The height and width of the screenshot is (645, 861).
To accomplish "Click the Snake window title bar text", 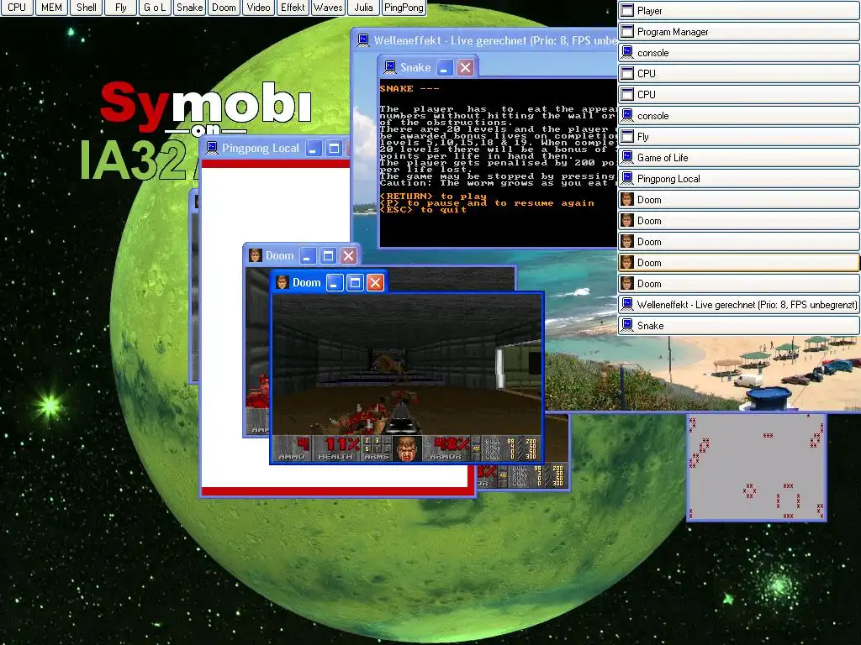I will click(415, 67).
